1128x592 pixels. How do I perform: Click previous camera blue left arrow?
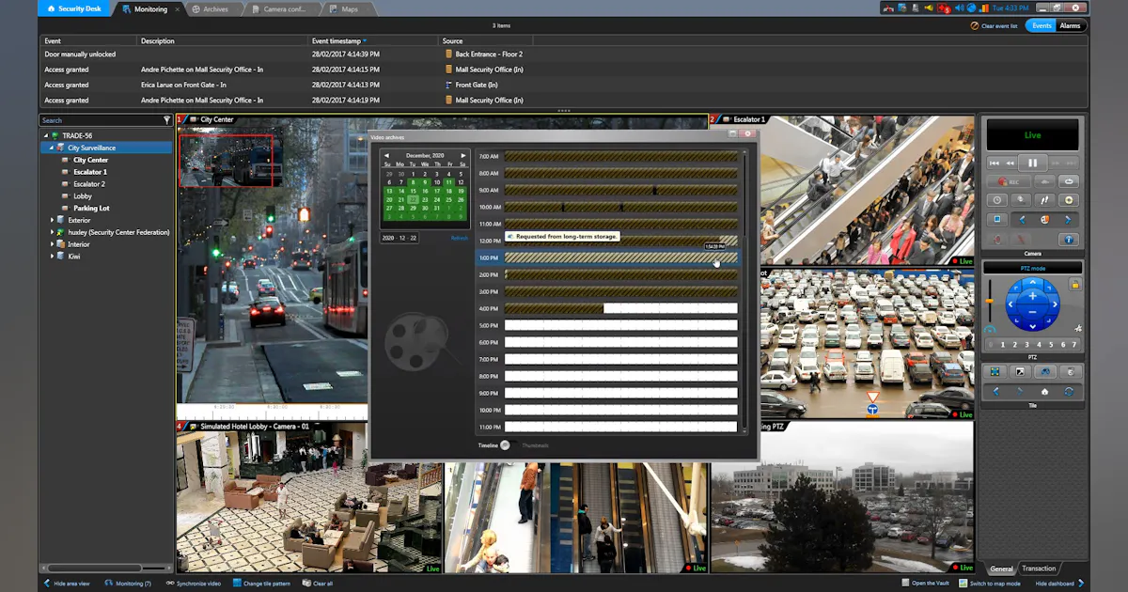point(1023,219)
